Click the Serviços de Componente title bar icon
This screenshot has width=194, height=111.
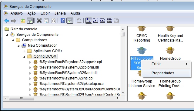6,6
